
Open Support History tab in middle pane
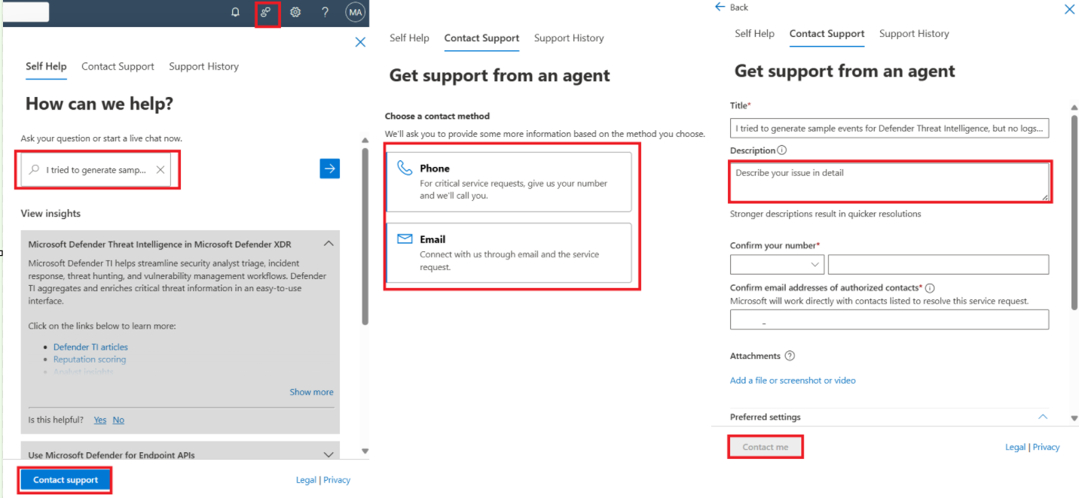coord(569,38)
